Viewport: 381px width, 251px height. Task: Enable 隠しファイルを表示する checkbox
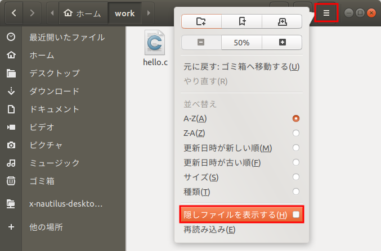click(296, 215)
